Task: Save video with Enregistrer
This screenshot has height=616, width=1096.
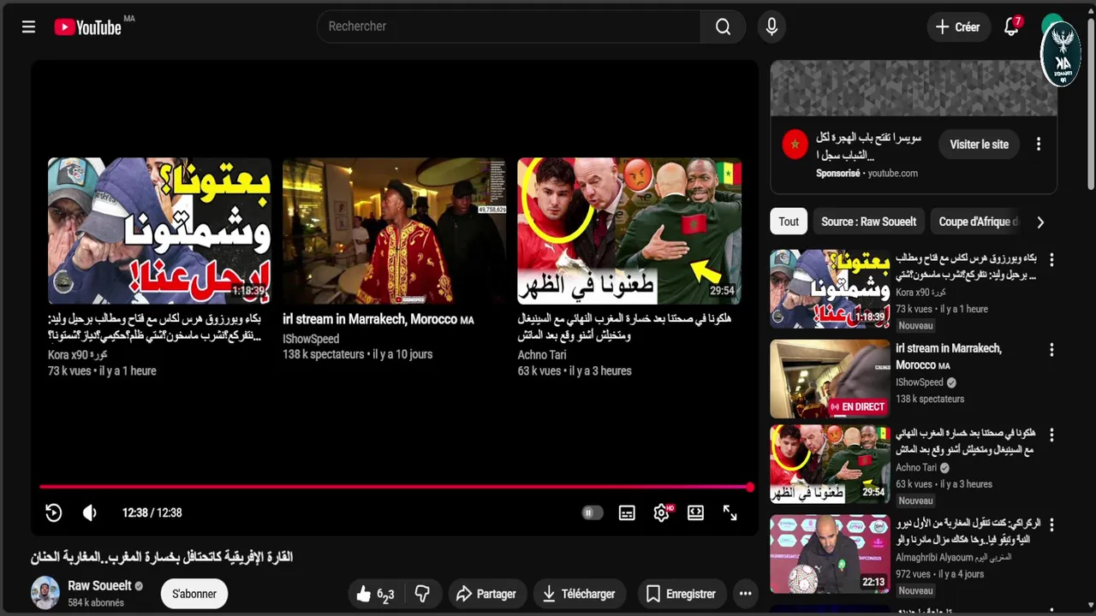Action: coord(681,594)
